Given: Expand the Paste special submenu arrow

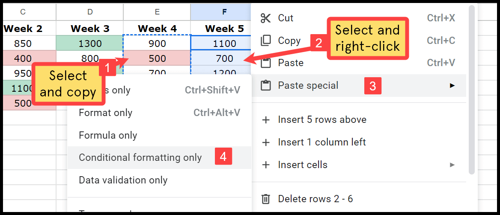Looking at the screenshot, I should pos(452,85).
